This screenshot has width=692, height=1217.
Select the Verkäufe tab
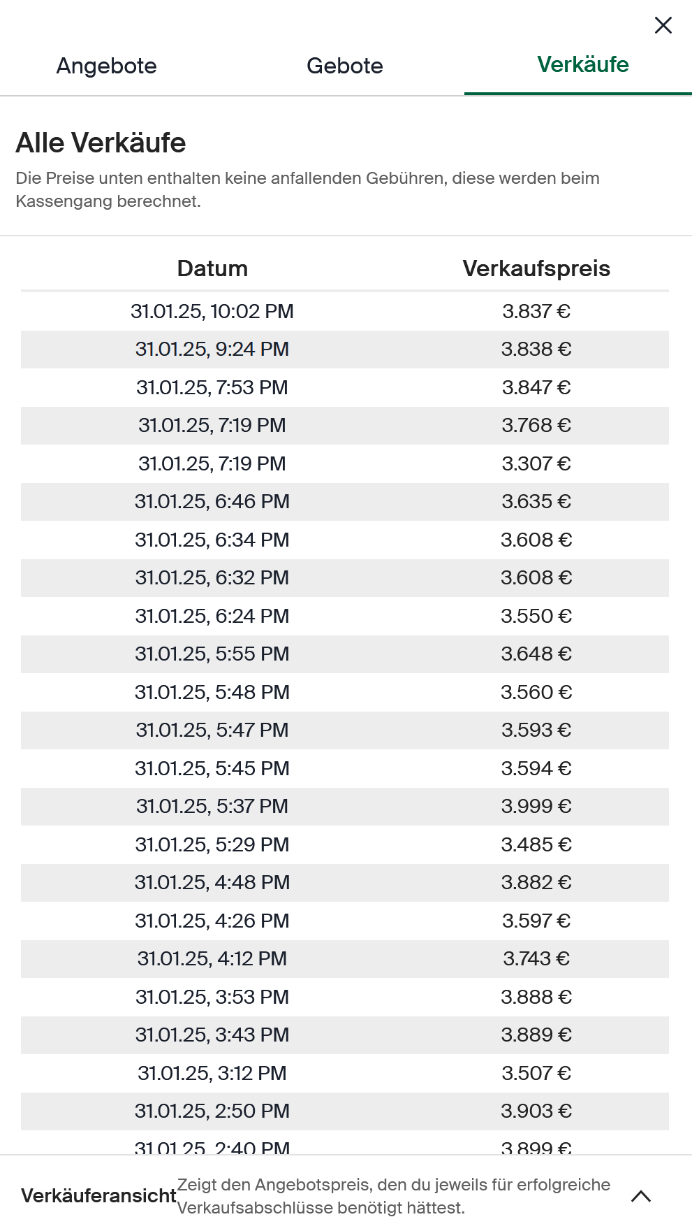pyautogui.click(x=582, y=65)
